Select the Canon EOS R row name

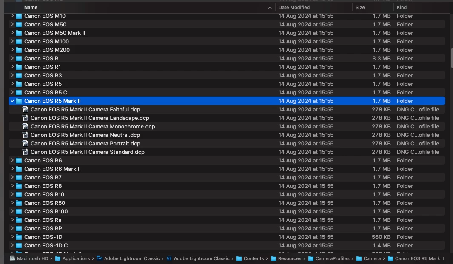[x=41, y=58]
